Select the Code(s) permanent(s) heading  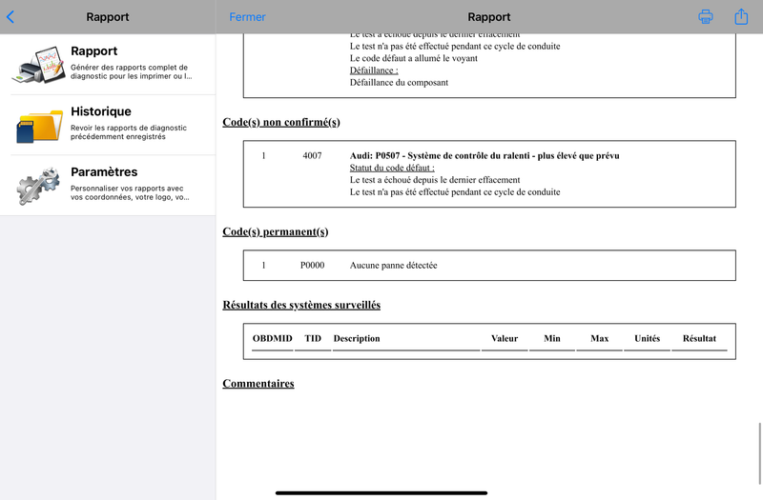(x=276, y=231)
